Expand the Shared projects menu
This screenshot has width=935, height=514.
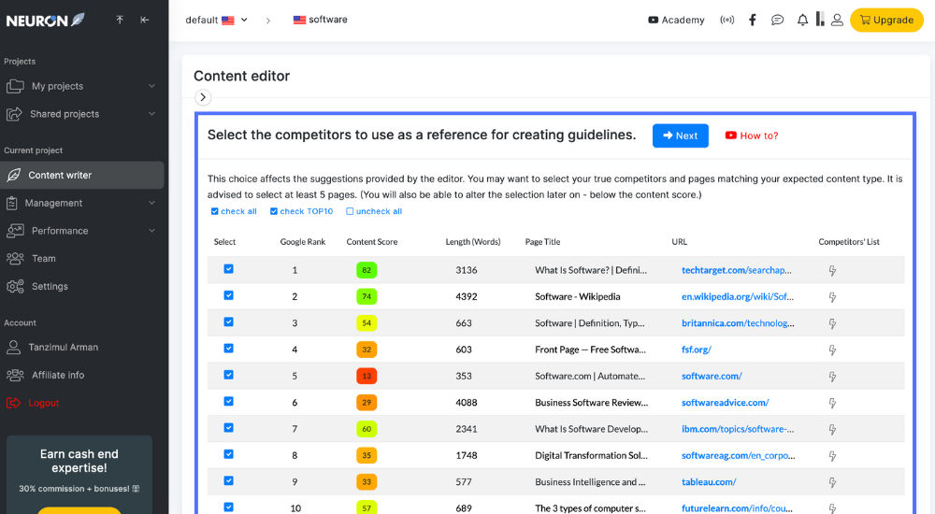pos(81,114)
